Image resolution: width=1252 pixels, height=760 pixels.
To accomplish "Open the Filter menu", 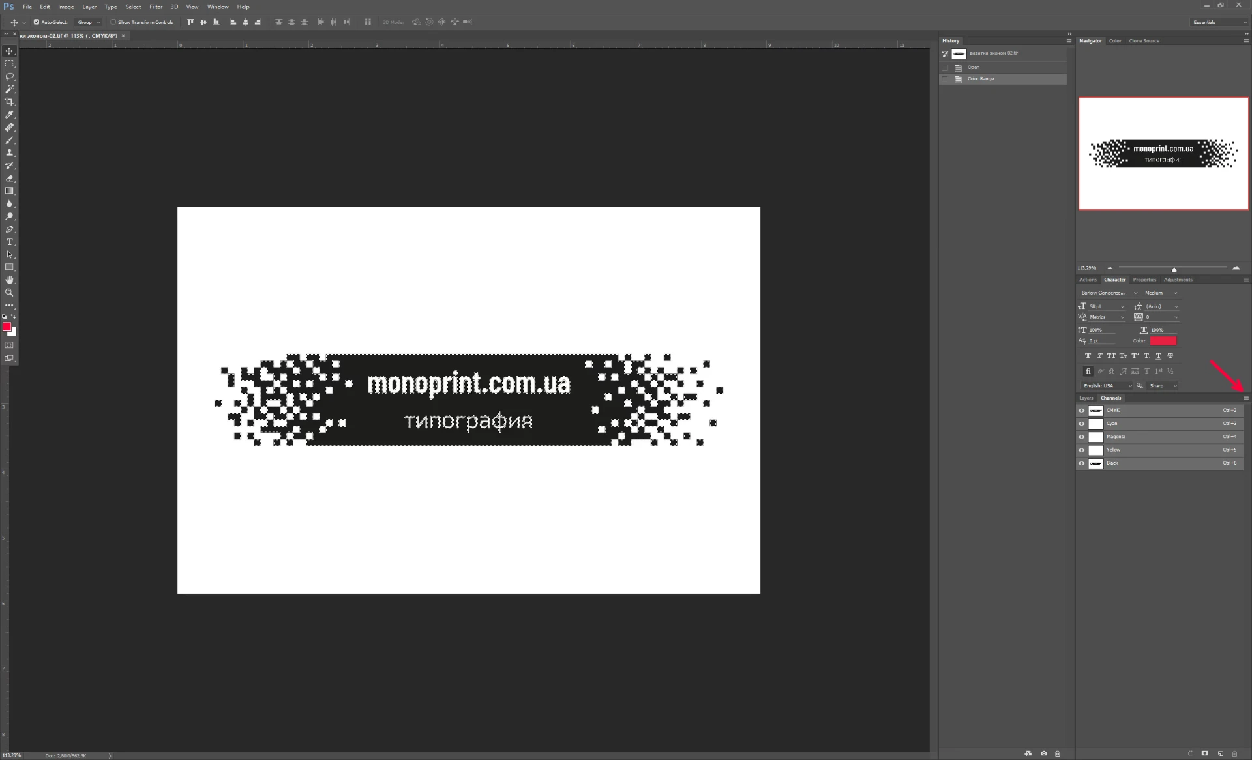I will 156,7.
